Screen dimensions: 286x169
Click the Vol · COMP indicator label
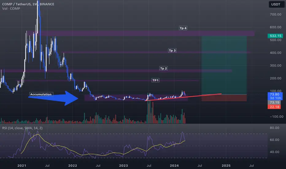[11, 9]
